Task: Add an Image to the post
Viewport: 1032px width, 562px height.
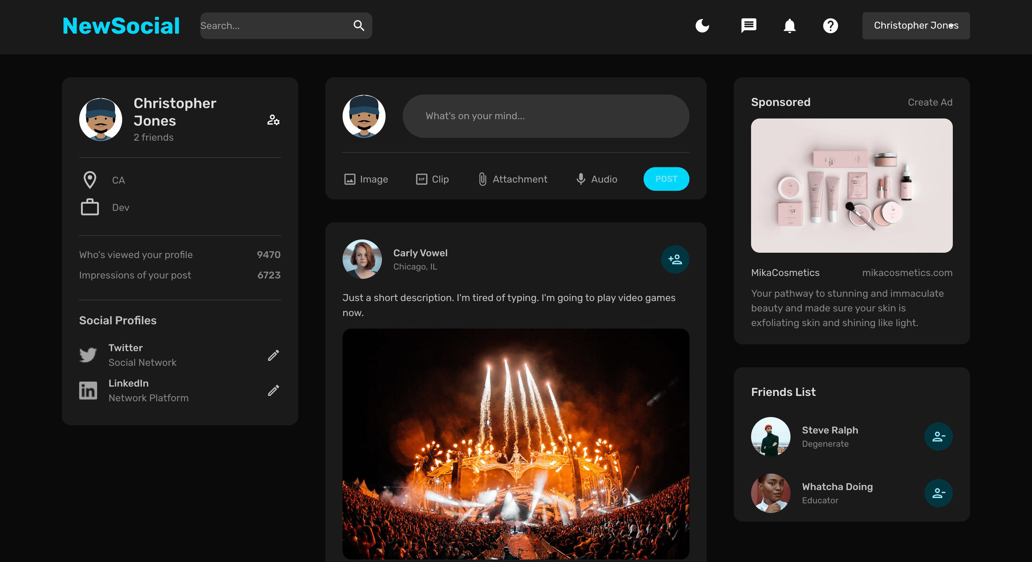Action: pyautogui.click(x=366, y=179)
